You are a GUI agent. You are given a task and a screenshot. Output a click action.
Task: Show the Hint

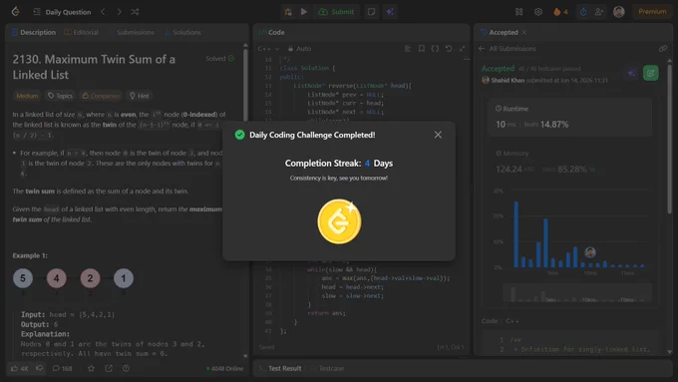140,96
